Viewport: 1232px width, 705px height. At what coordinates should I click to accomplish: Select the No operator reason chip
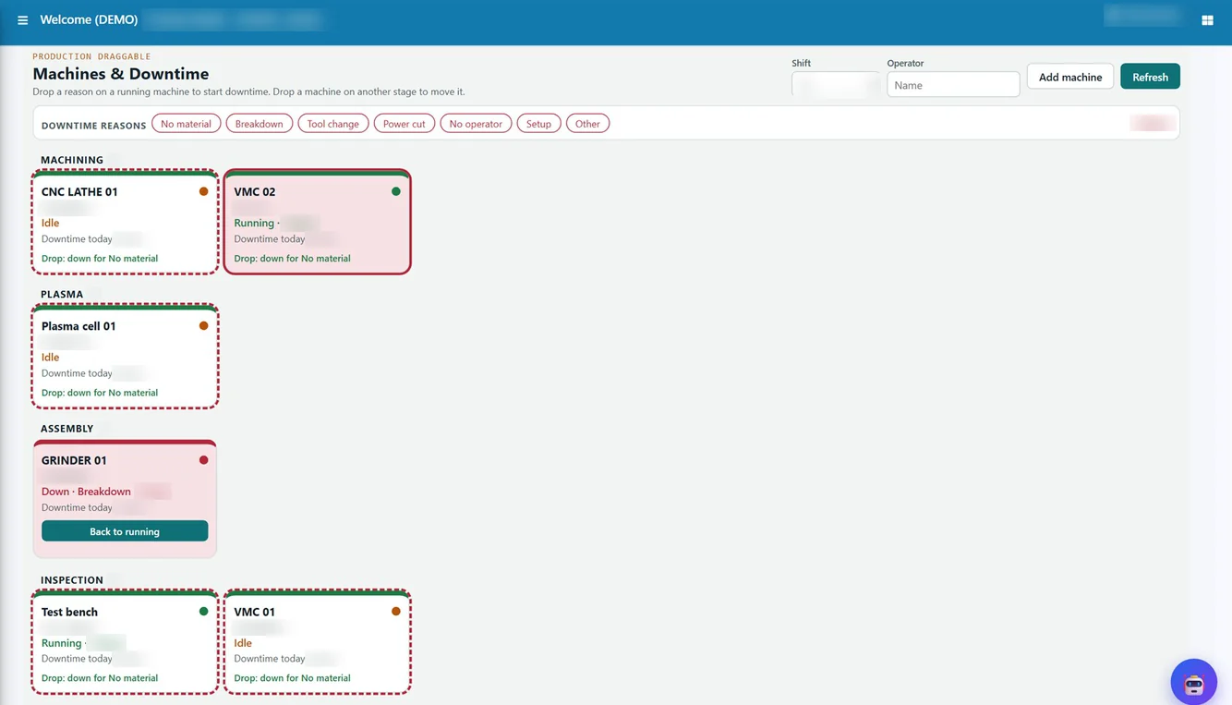coord(476,124)
